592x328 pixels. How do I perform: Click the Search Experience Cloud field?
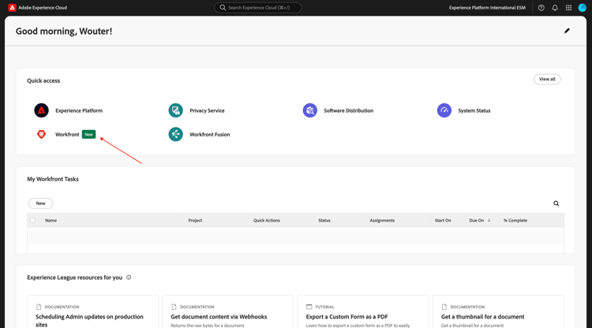coord(258,8)
